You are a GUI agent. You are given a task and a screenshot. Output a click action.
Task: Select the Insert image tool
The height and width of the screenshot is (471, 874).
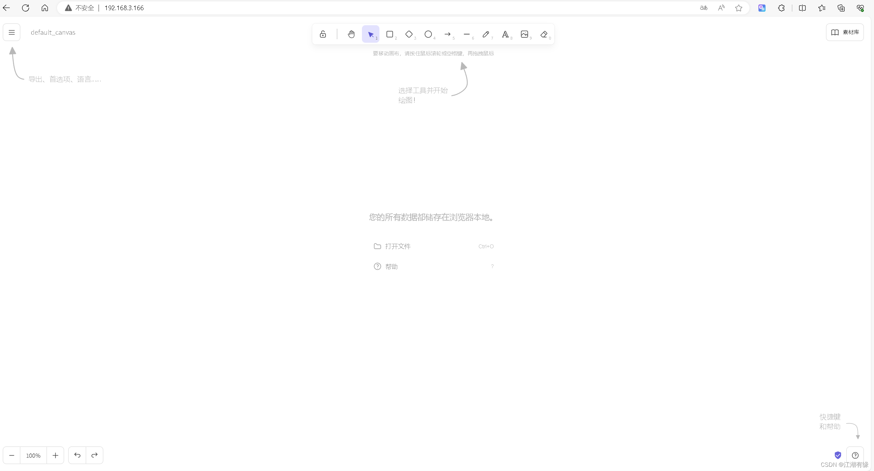[x=525, y=34]
